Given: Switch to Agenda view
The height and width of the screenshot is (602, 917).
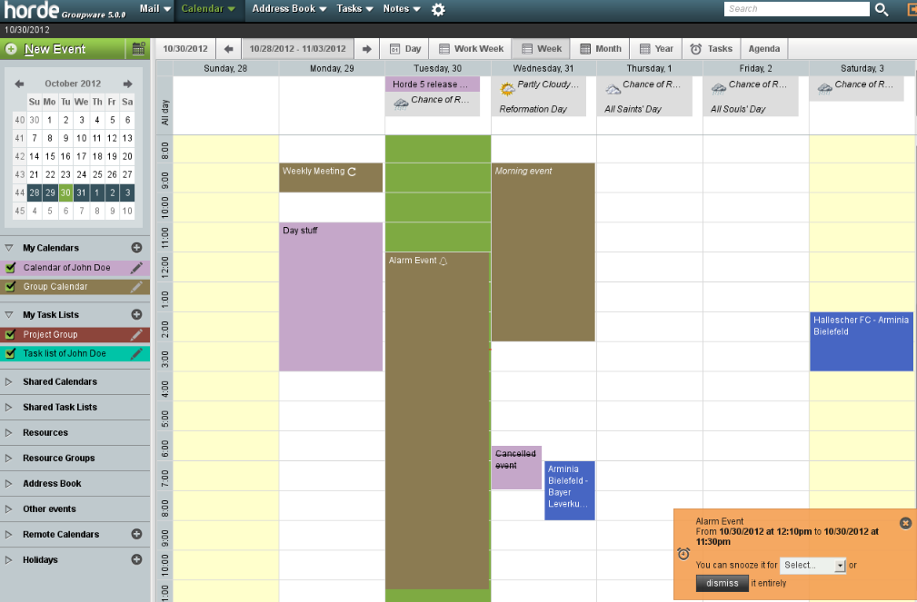Looking at the screenshot, I should point(763,49).
